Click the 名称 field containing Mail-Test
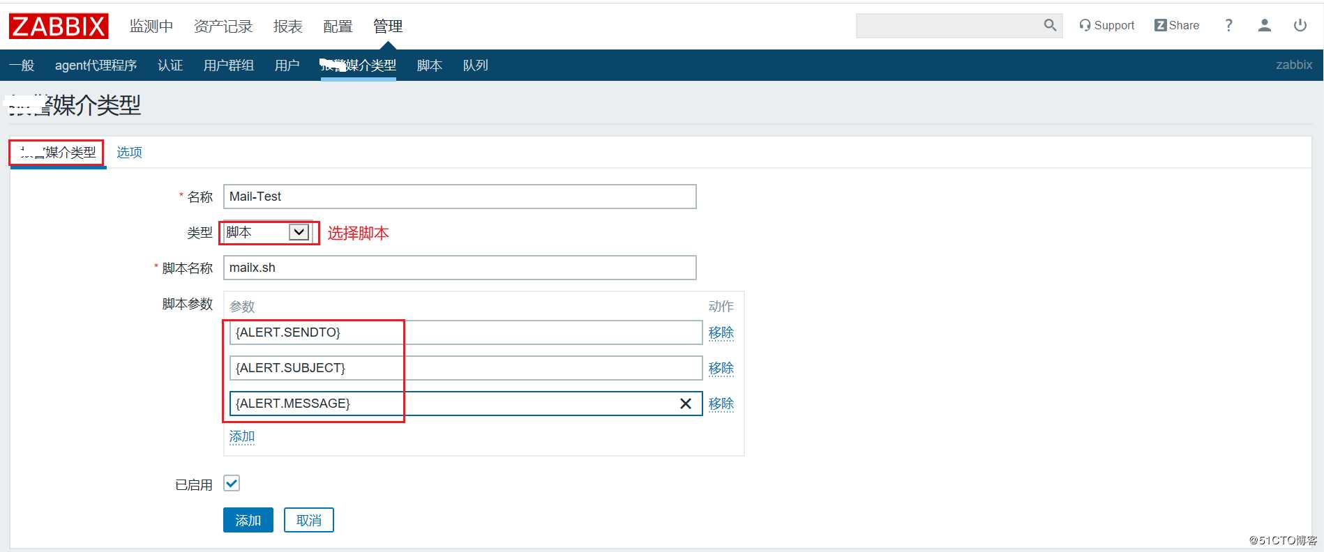Viewport: 1324px width, 552px height. tap(460, 197)
